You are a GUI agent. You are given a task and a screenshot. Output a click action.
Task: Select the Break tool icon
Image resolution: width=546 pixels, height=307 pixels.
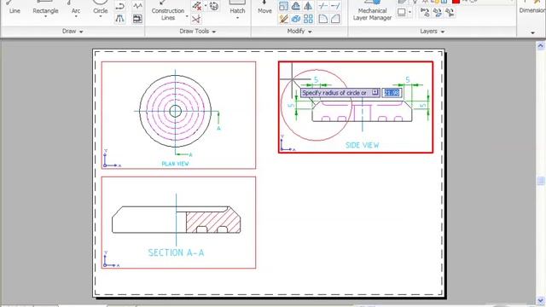coord(323,6)
